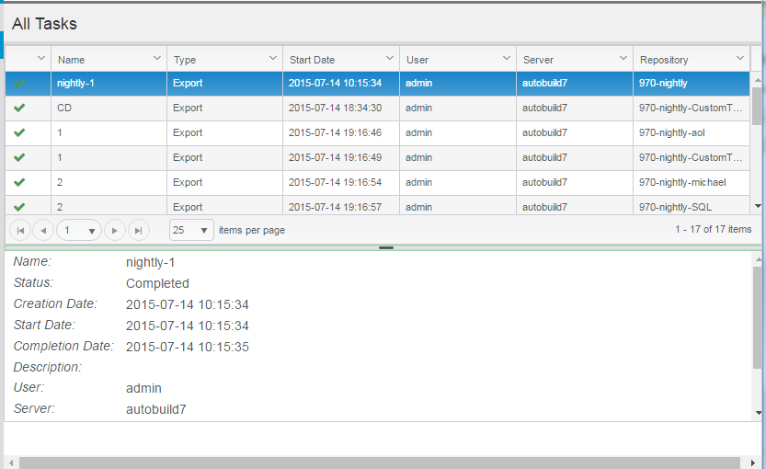766x469 pixels.
Task: Click start date 2015-07-14 19:16:46
Action: point(335,132)
